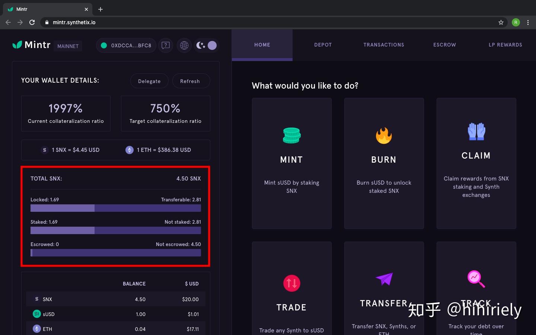536x335 pixels.
Task: Click the red arrows TRADE icon
Action: [291, 283]
